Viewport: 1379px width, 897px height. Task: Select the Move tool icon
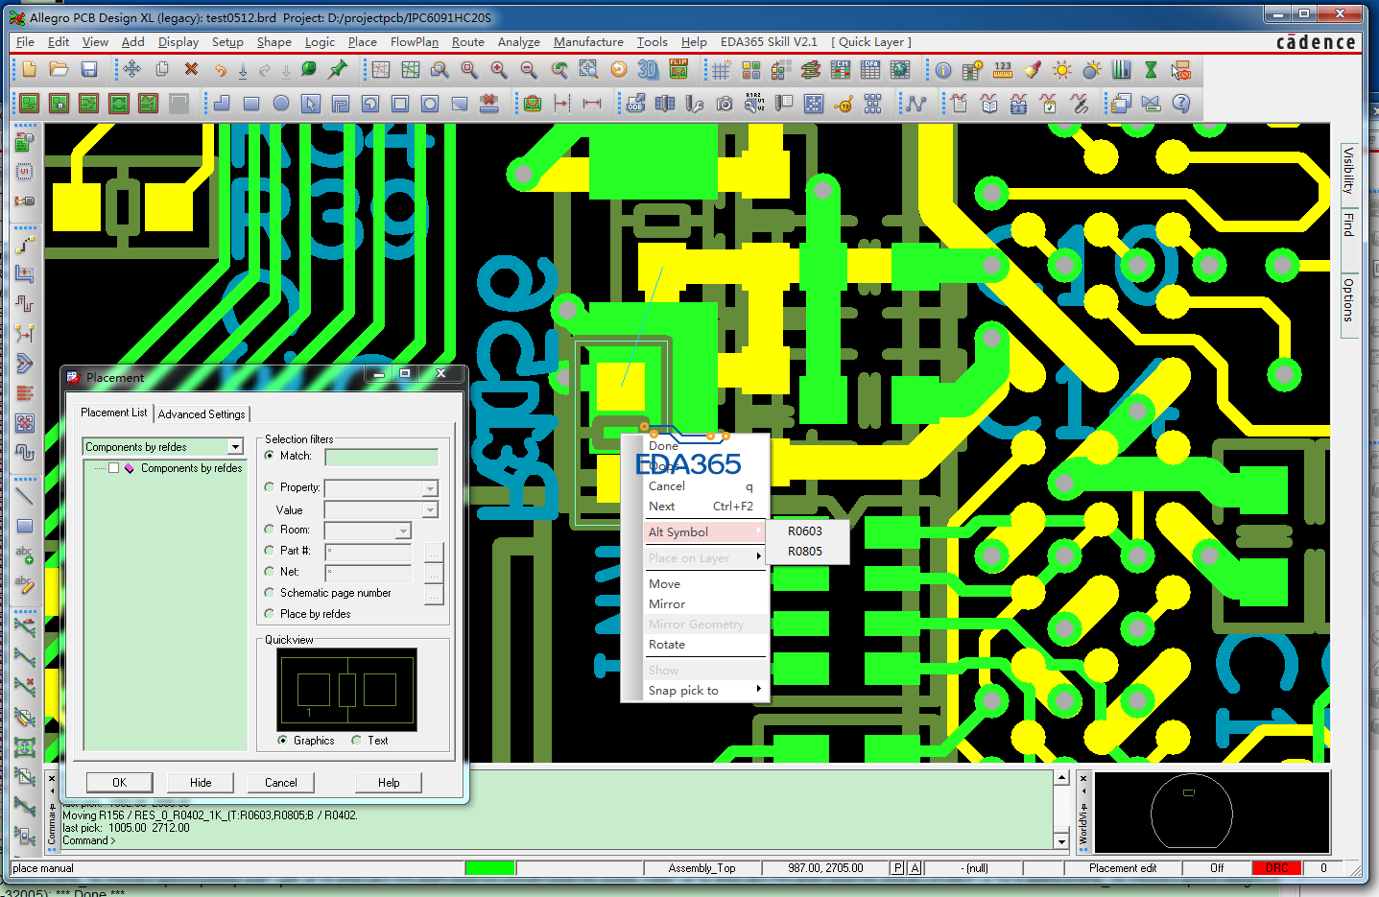(x=131, y=69)
